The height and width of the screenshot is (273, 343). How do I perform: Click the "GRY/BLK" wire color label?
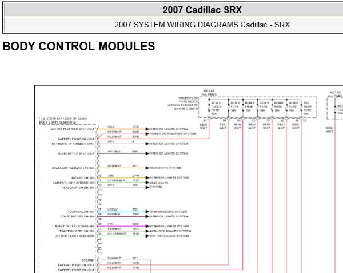coord(114,152)
